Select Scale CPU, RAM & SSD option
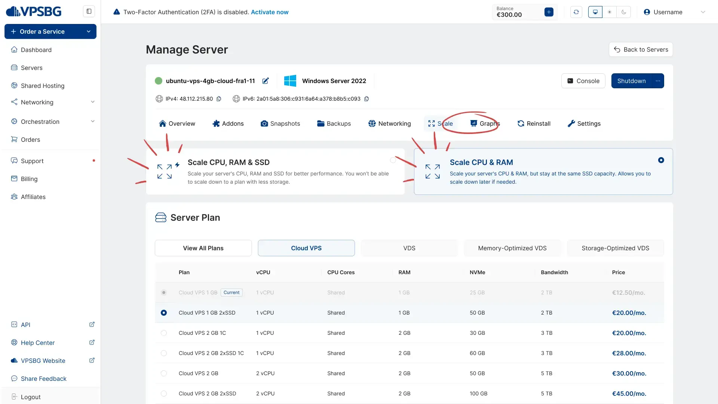 click(x=393, y=160)
